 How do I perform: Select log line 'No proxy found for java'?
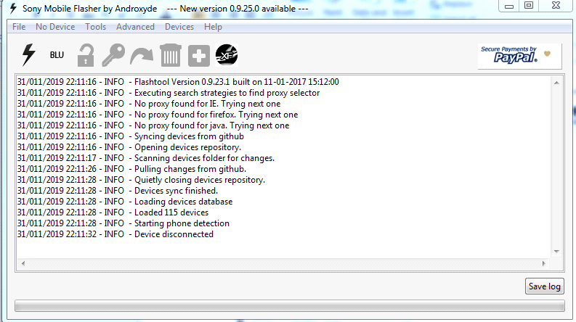pos(153,125)
